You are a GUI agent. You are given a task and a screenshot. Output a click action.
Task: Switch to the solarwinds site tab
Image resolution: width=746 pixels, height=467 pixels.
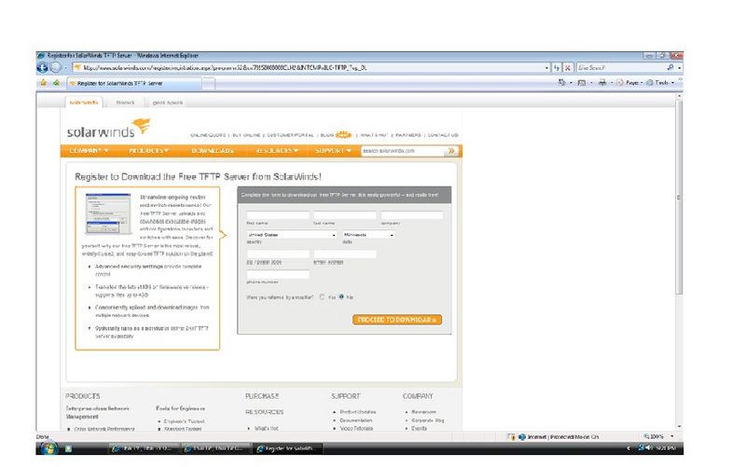click(x=83, y=103)
